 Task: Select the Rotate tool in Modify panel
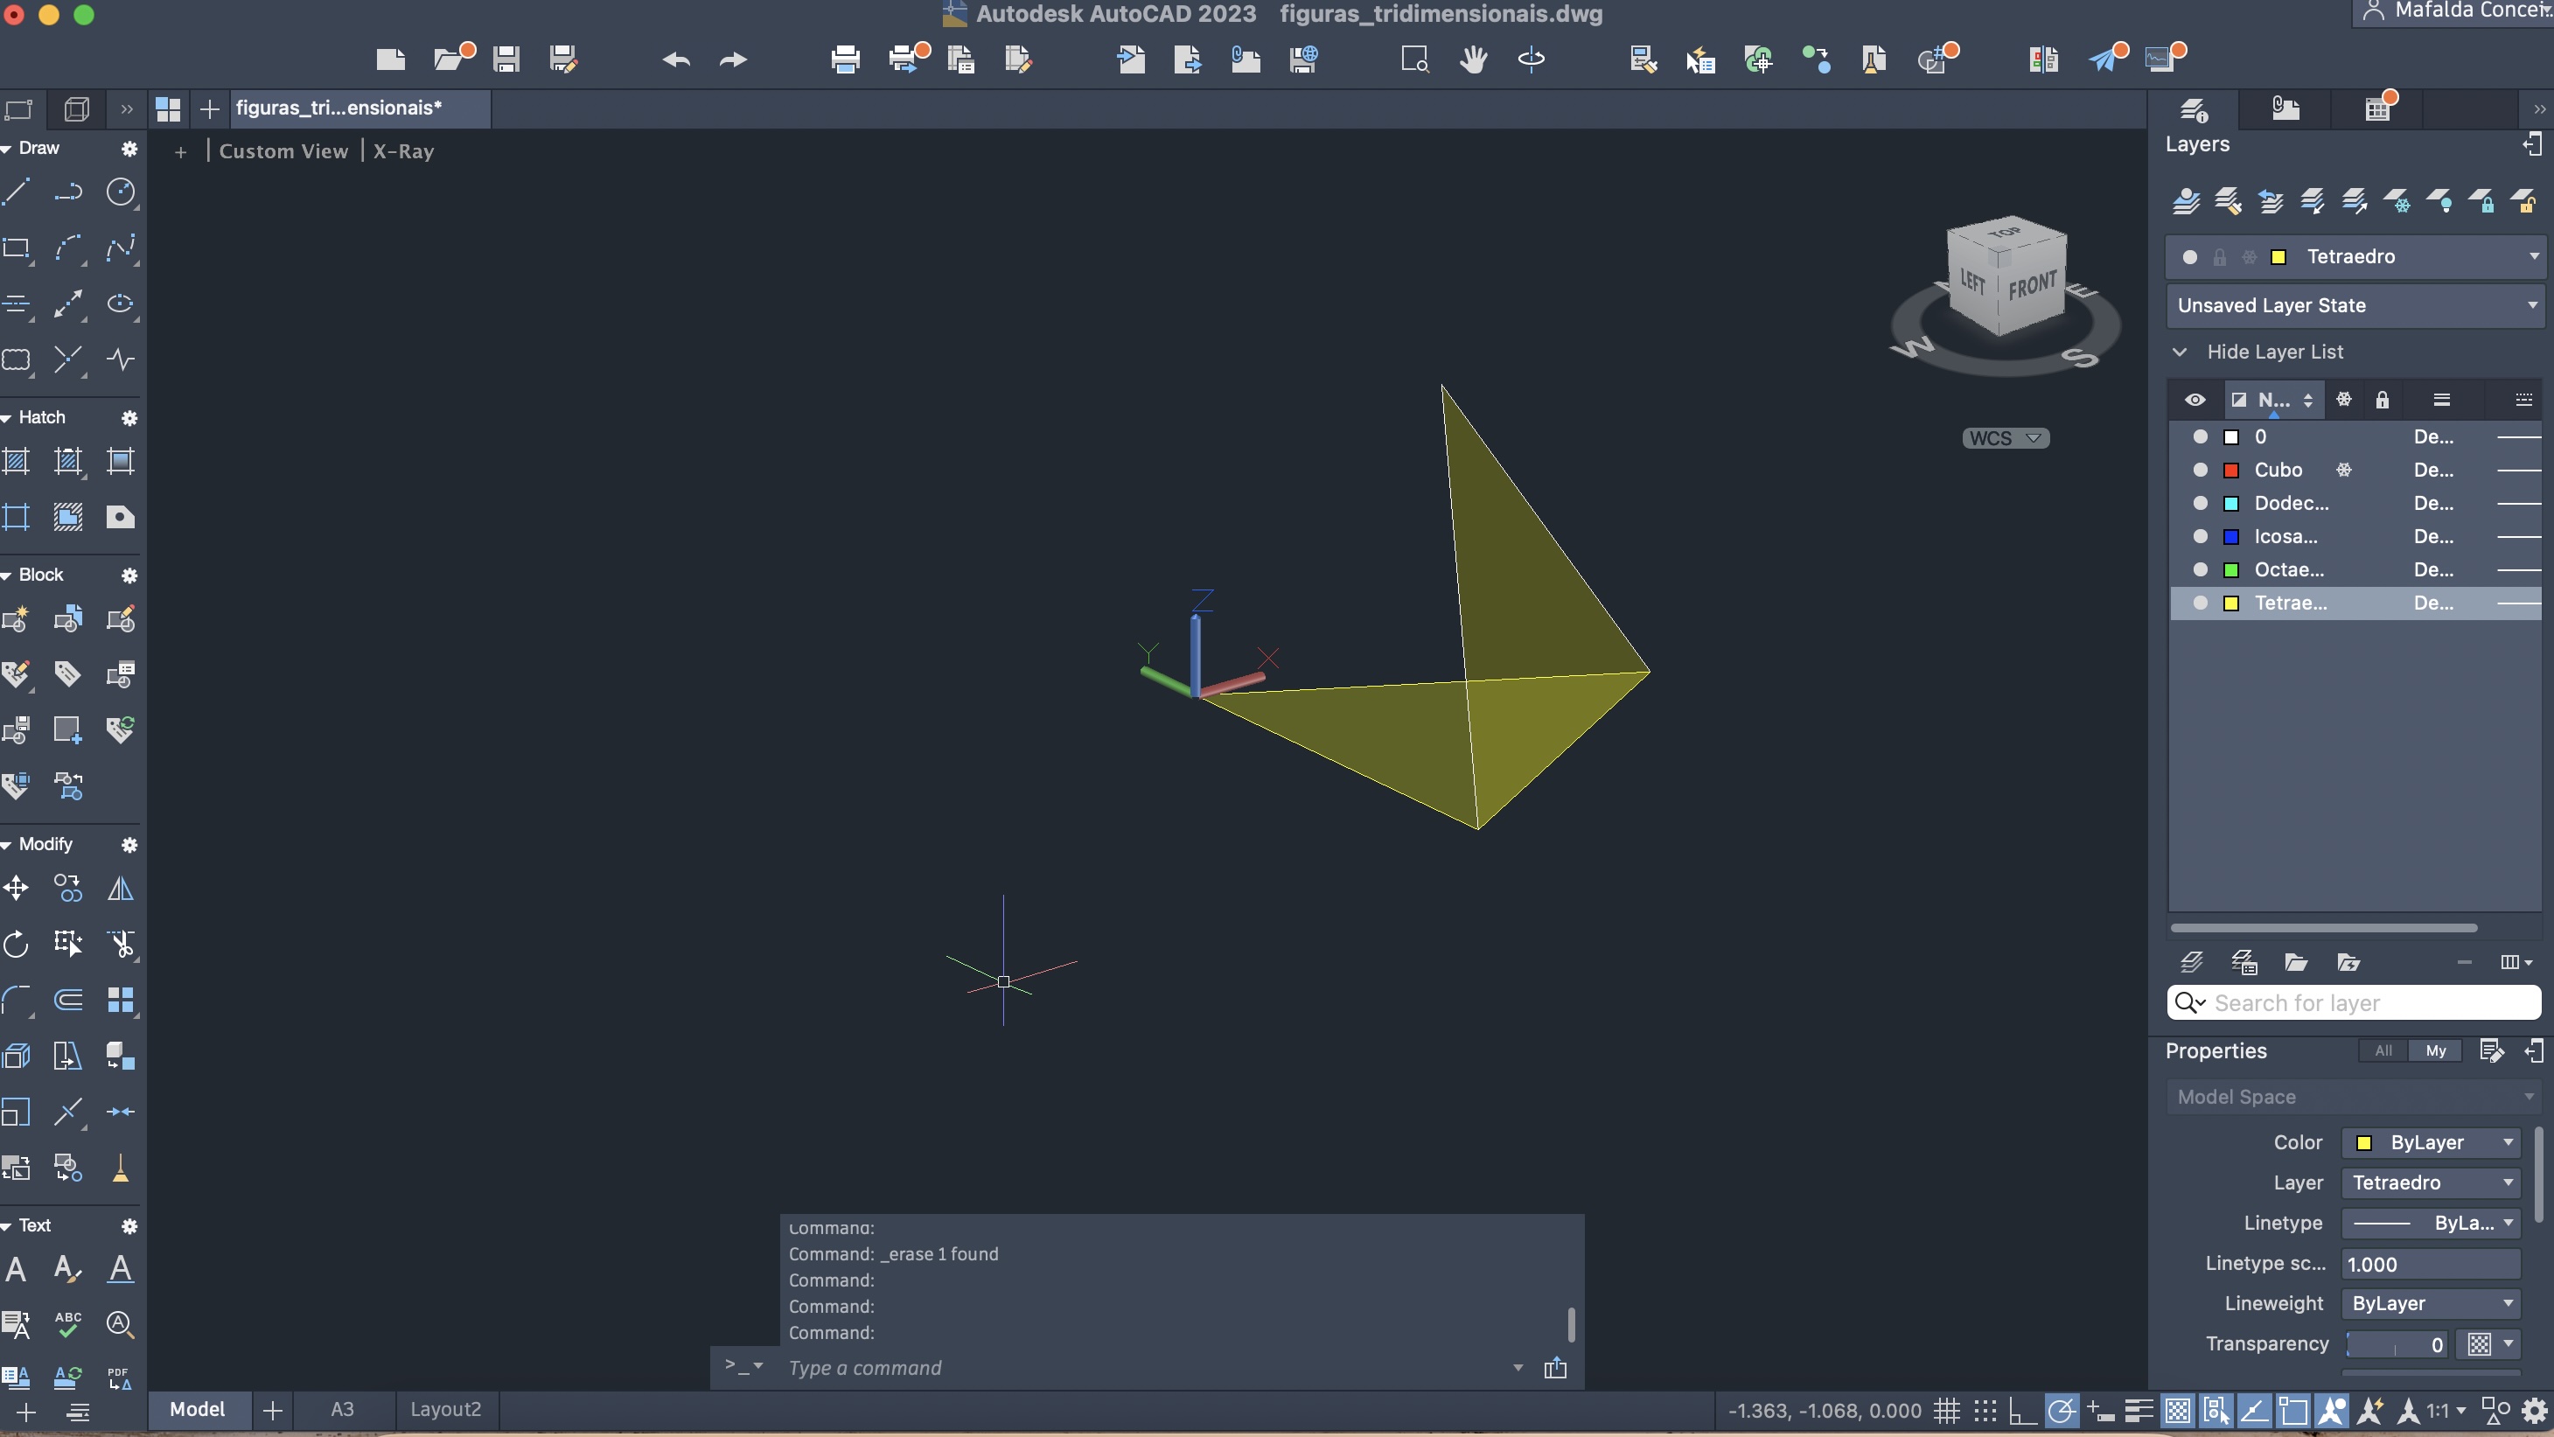pyautogui.click(x=17, y=943)
